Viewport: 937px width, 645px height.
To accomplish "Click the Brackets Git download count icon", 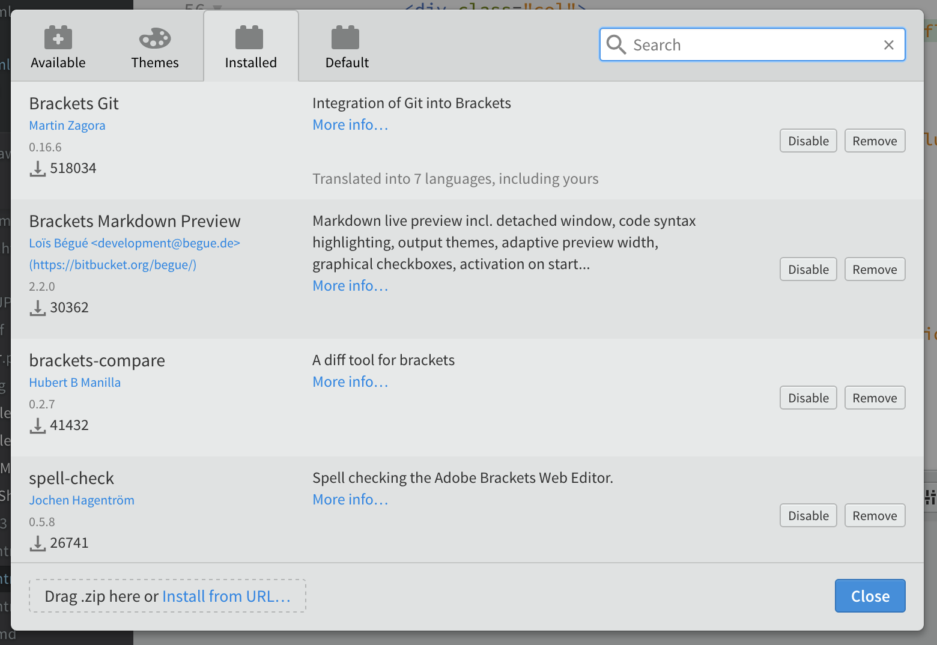I will (38, 169).
